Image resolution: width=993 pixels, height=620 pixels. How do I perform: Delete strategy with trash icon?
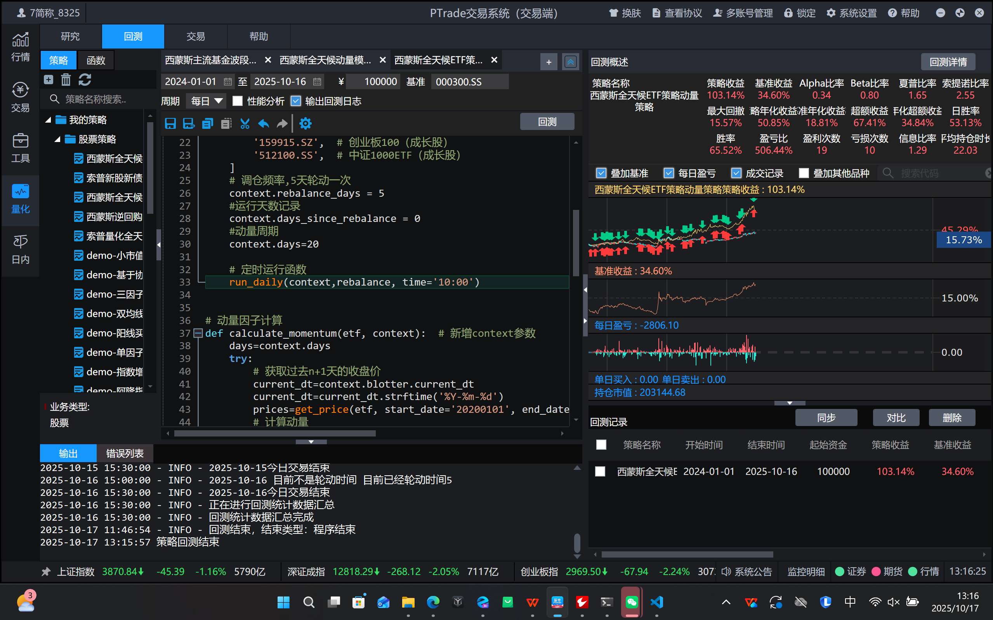(66, 80)
